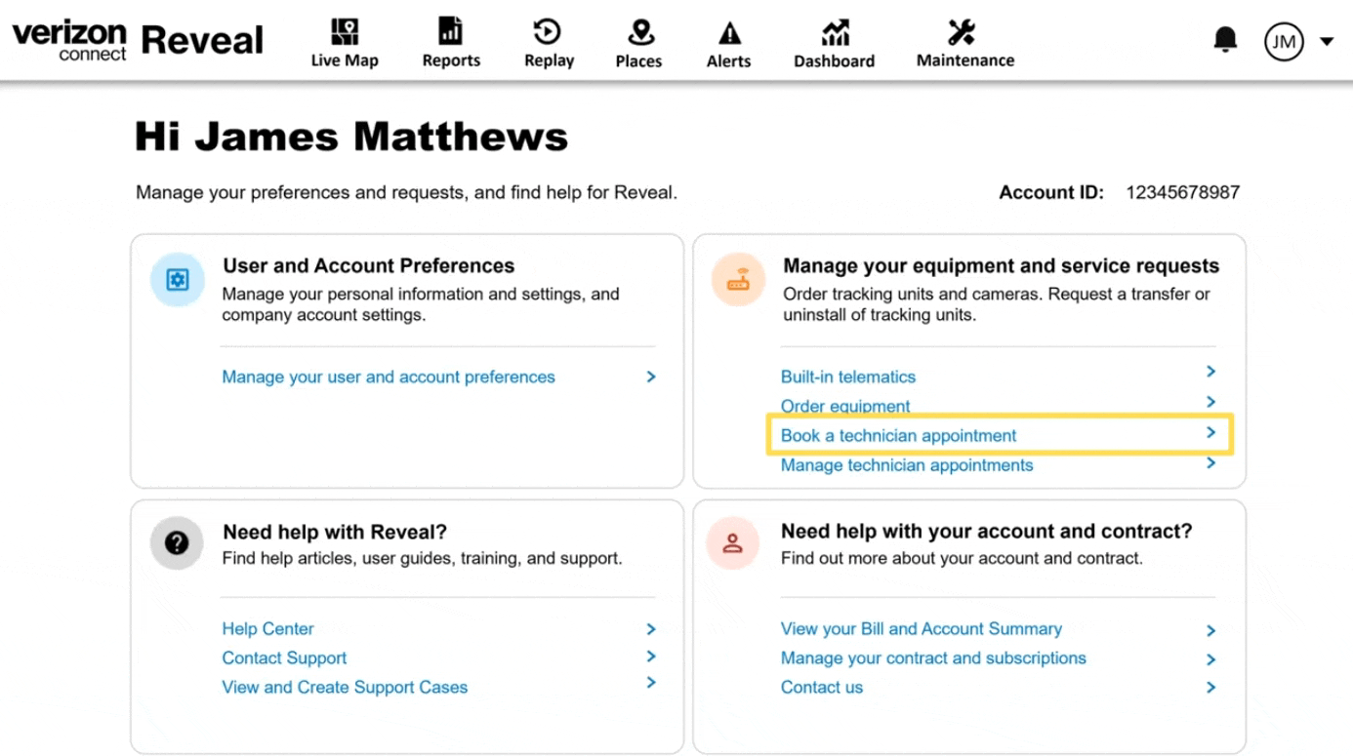Click the Replay menu label
Image resolution: width=1353 pixels, height=756 pixels.
[549, 60]
